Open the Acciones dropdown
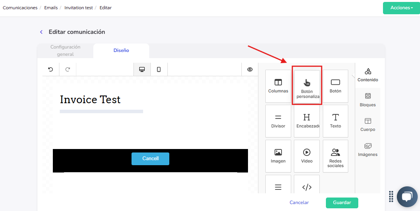This screenshot has width=420, height=211. [x=401, y=8]
